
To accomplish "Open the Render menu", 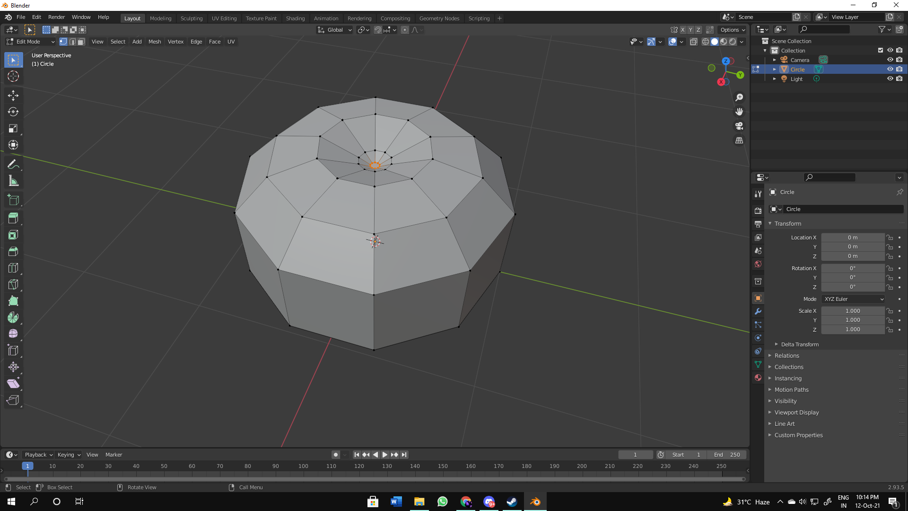I will click(56, 17).
